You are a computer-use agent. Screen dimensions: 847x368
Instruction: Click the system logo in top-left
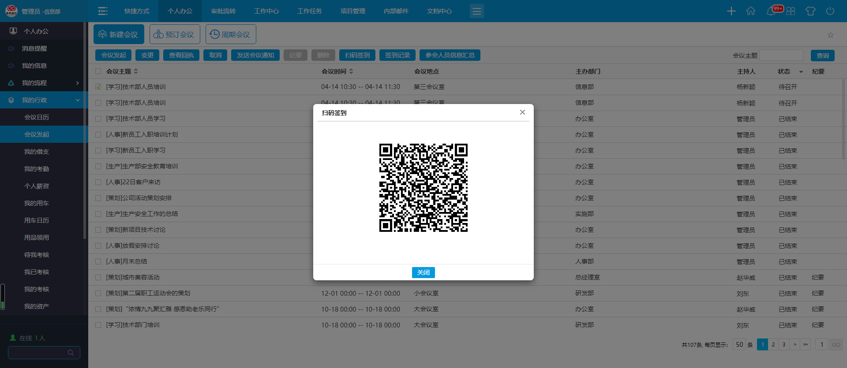tap(11, 11)
